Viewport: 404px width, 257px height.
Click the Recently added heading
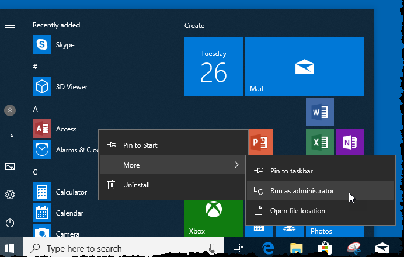56,25
